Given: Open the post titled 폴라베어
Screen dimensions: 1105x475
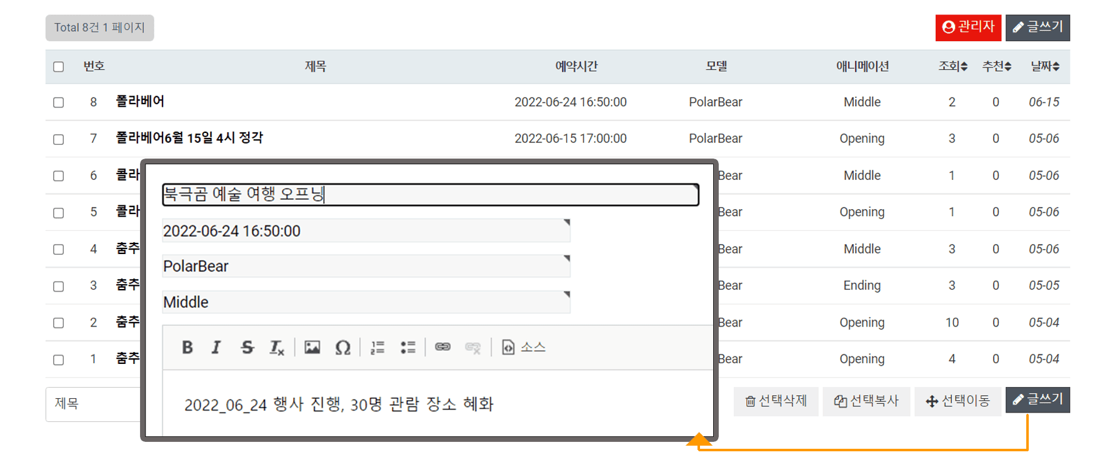Looking at the screenshot, I should [140, 101].
